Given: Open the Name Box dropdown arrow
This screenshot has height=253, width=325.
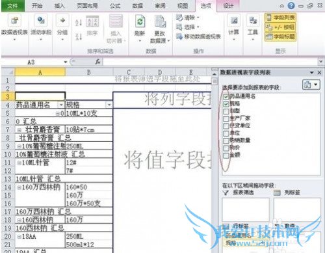Looking at the screenshot, I should (66, 62).
